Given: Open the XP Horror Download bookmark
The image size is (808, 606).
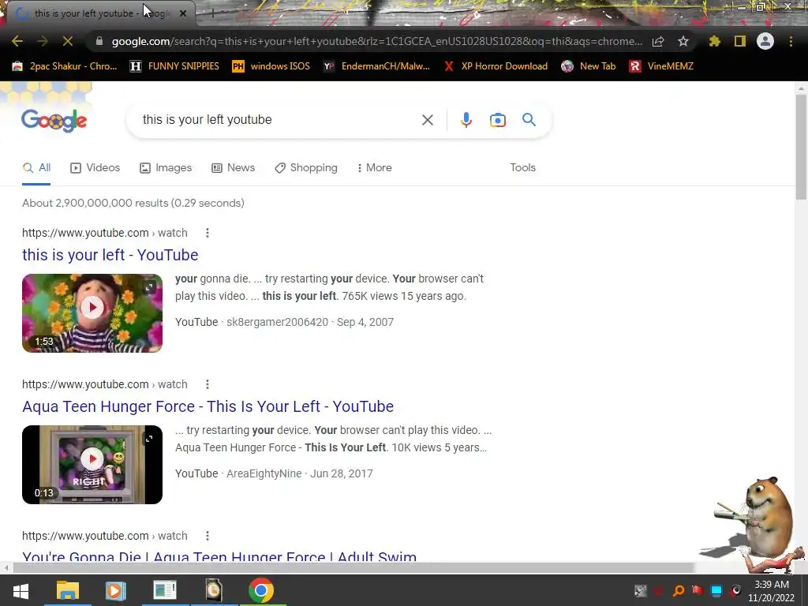Looking at the screenshot, I should click(496, 66).
